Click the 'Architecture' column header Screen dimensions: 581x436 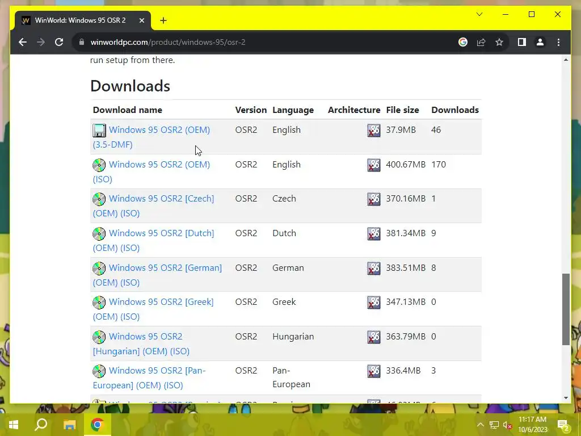pyautogui.click(x=354, y=110)
